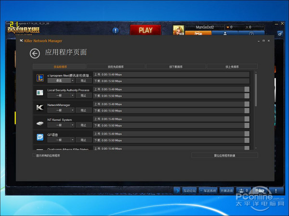This screenshot has height=216, width=289.
Task: Sort by download tab (按下载排序)
Action: click(176, 67)
